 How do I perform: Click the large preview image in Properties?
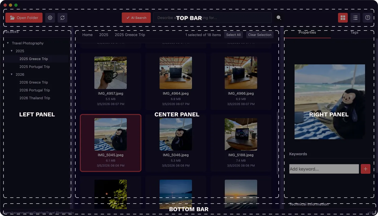[330, 102]
